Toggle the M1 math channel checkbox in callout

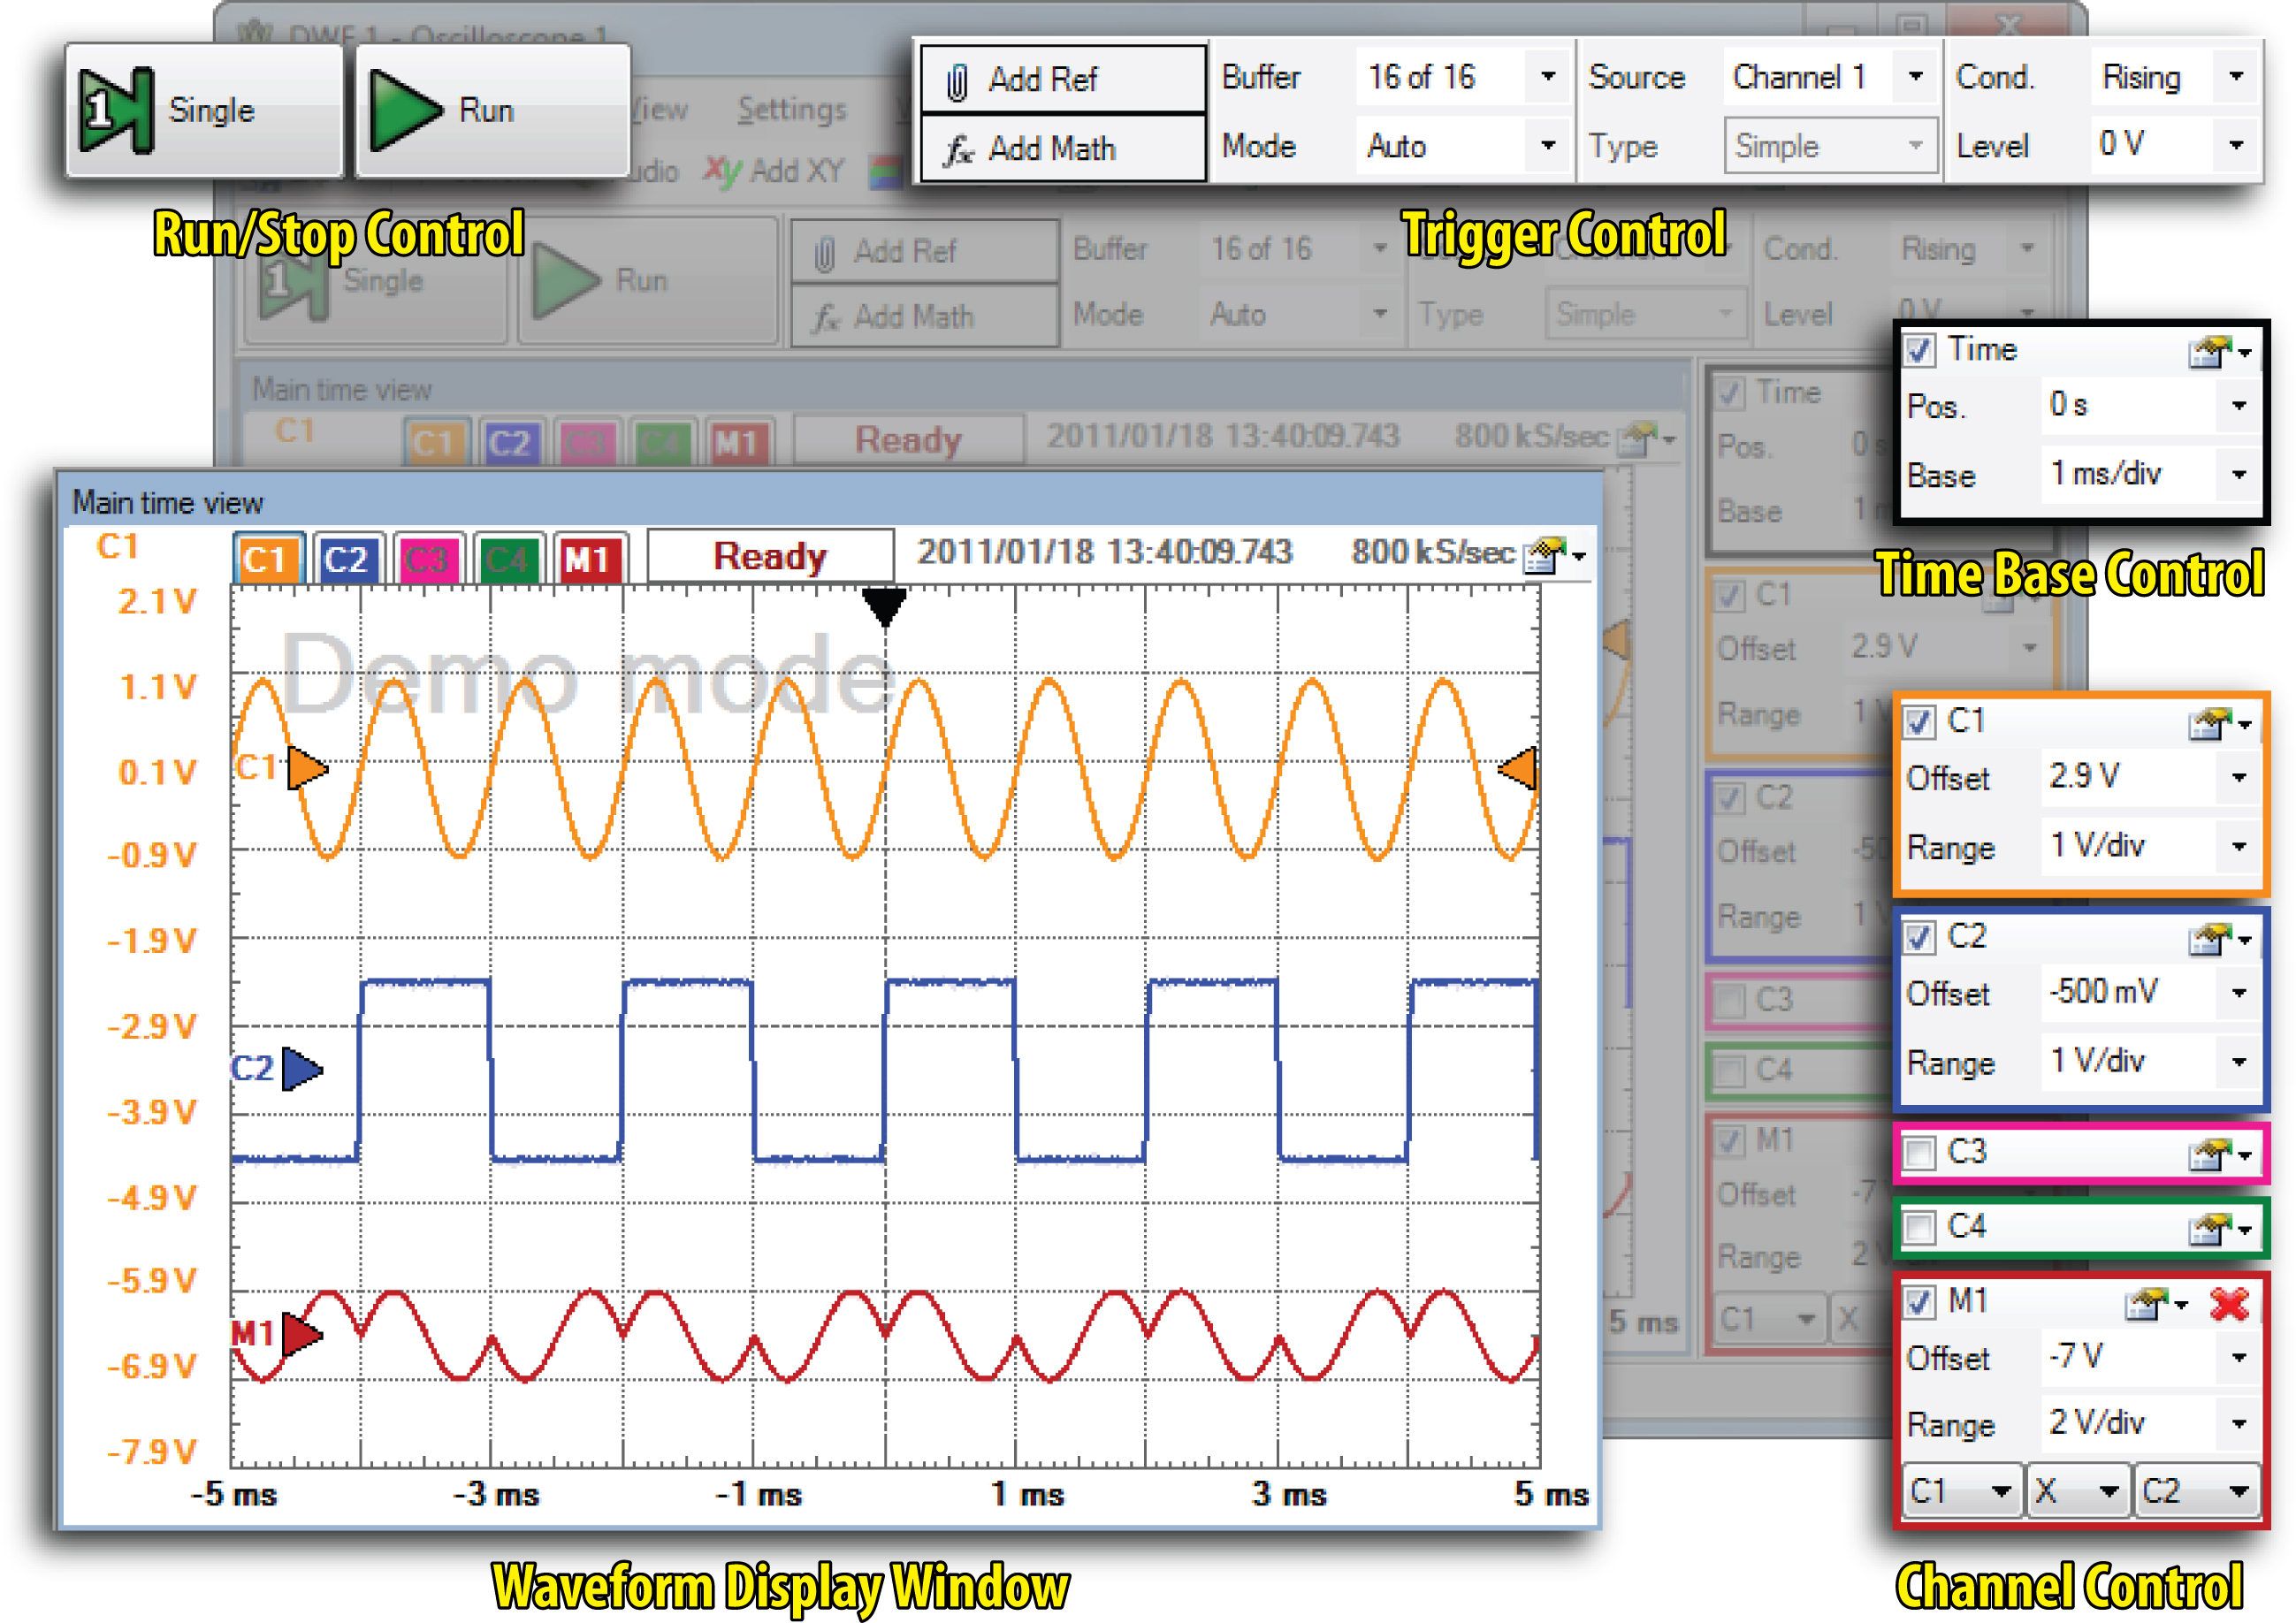[1918, 1302]
